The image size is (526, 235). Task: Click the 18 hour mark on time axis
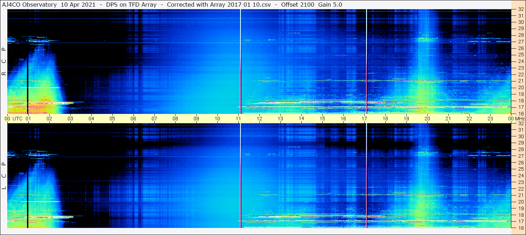pos(385,119)
